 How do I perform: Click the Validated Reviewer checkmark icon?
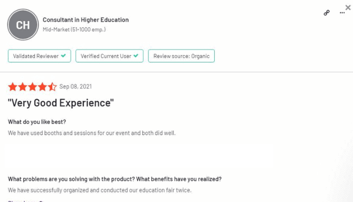click(x=64, y=56)
